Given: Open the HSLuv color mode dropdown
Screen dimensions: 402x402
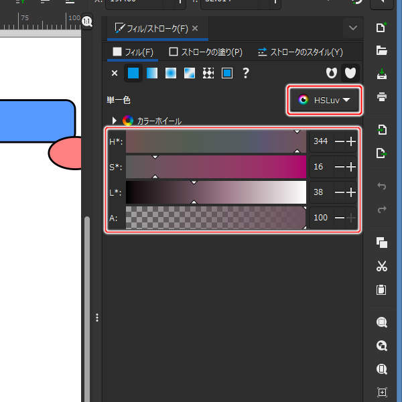Looking at the screenshot, I should (x=324, y=100).
